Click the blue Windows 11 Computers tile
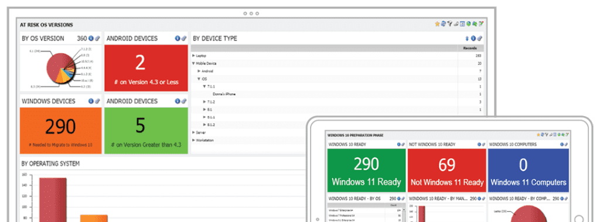600x222 pixels. pos(528,170)
